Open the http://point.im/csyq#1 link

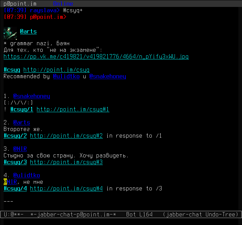click(x=73, y=110)
